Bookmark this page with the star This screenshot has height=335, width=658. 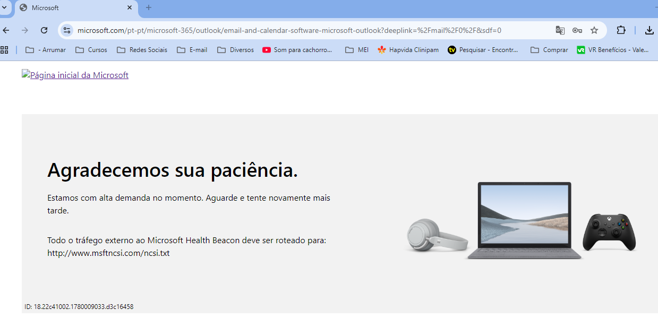click(594, 30)
